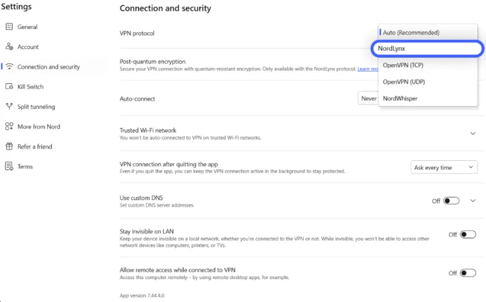Click the Kill Switch icon
The height and width of the screenshot is (302, 486).
pos(9,87)
